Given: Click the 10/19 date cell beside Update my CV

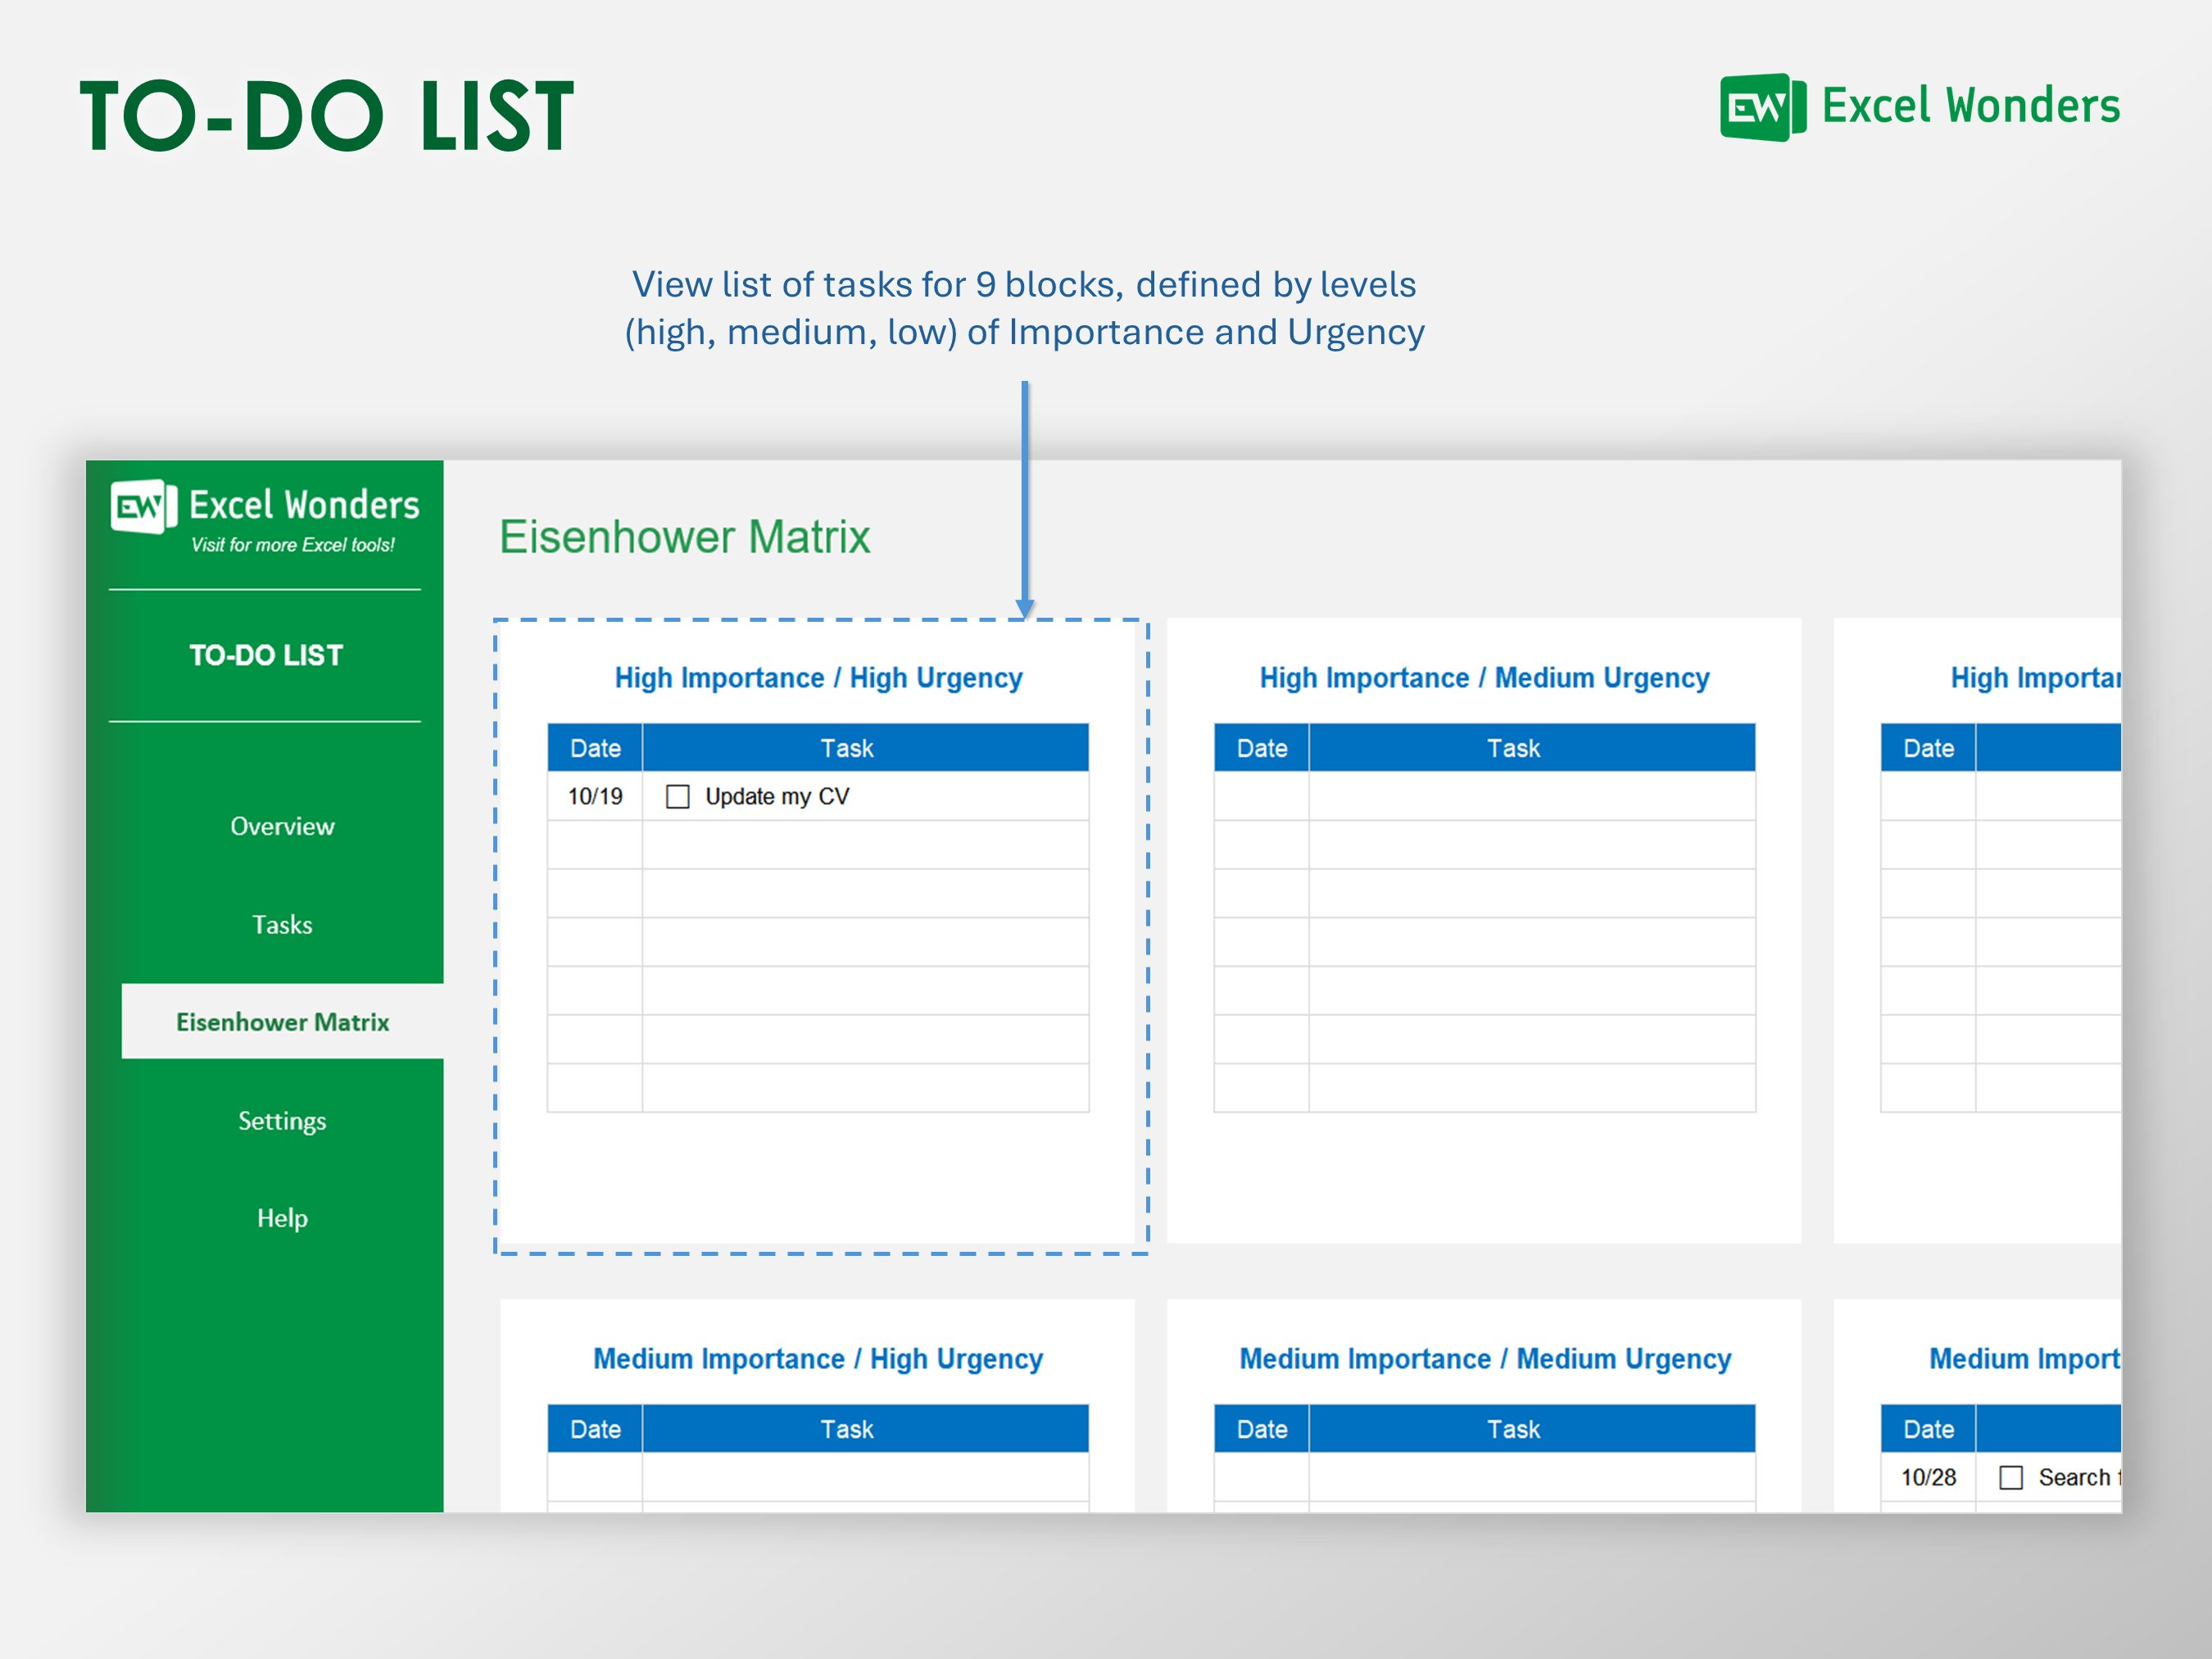Looking at the screenshot, I should pyautogui.click(x=594, y=796).
